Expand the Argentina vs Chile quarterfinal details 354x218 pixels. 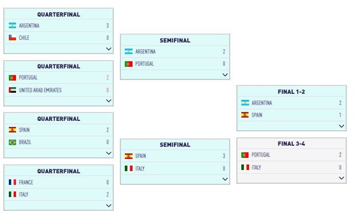(109, 49)
